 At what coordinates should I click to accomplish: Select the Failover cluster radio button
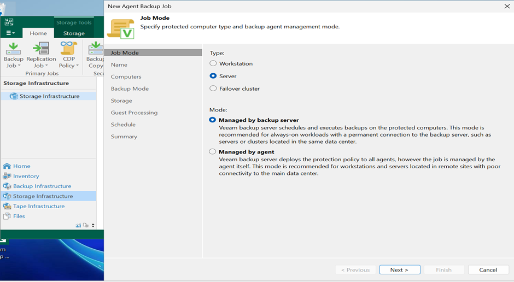click(213, 88)
